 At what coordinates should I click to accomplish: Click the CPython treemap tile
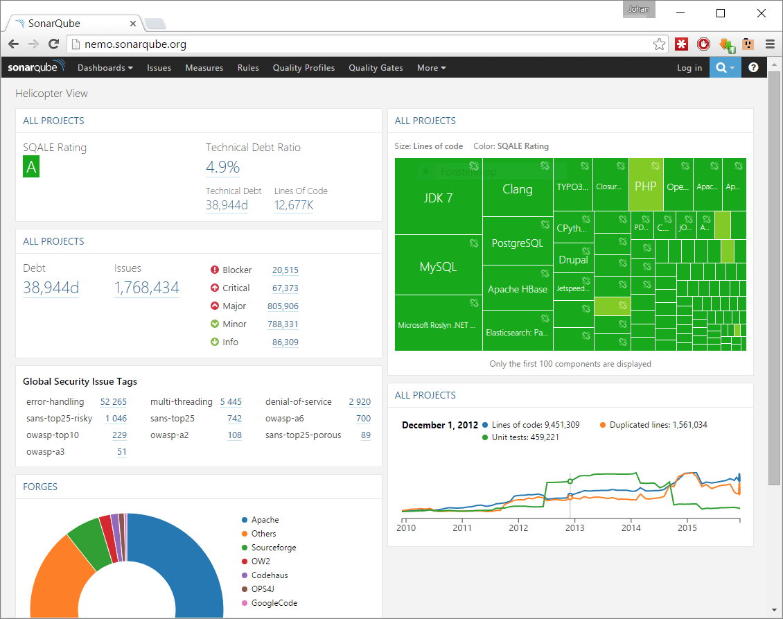tap(573, 227)
